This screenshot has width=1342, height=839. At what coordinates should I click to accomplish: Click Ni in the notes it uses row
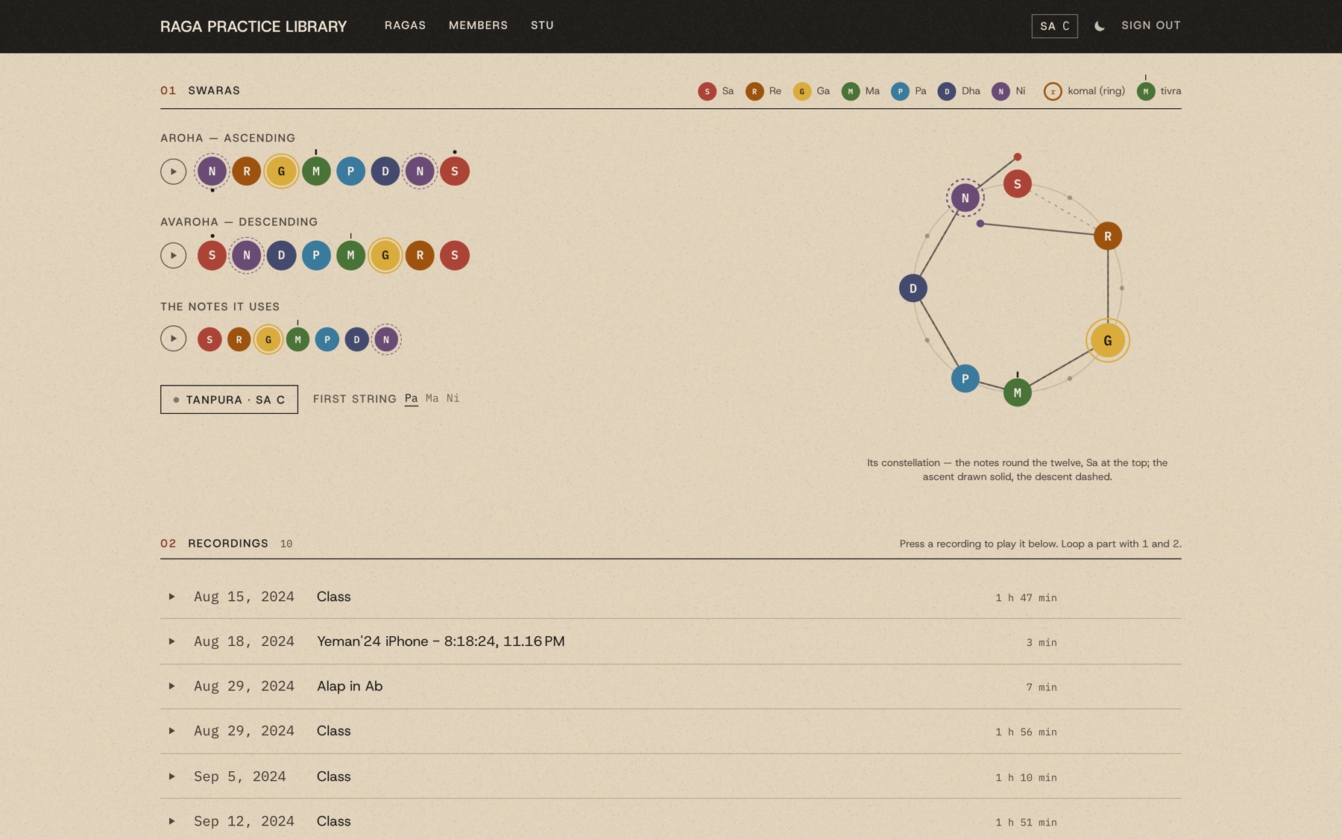point(386,340)
